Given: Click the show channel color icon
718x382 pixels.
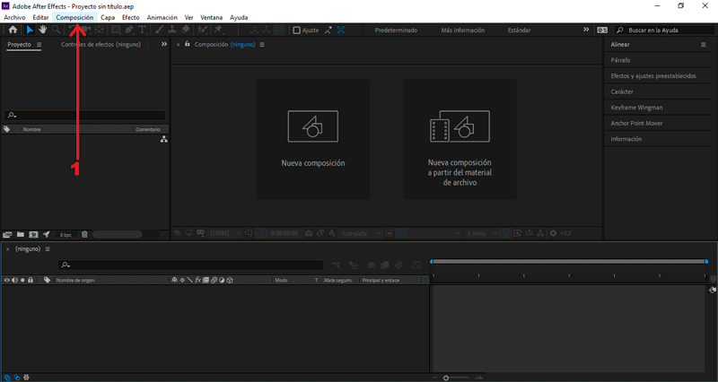Looking at the screenshot, I should tap(331, 233).
